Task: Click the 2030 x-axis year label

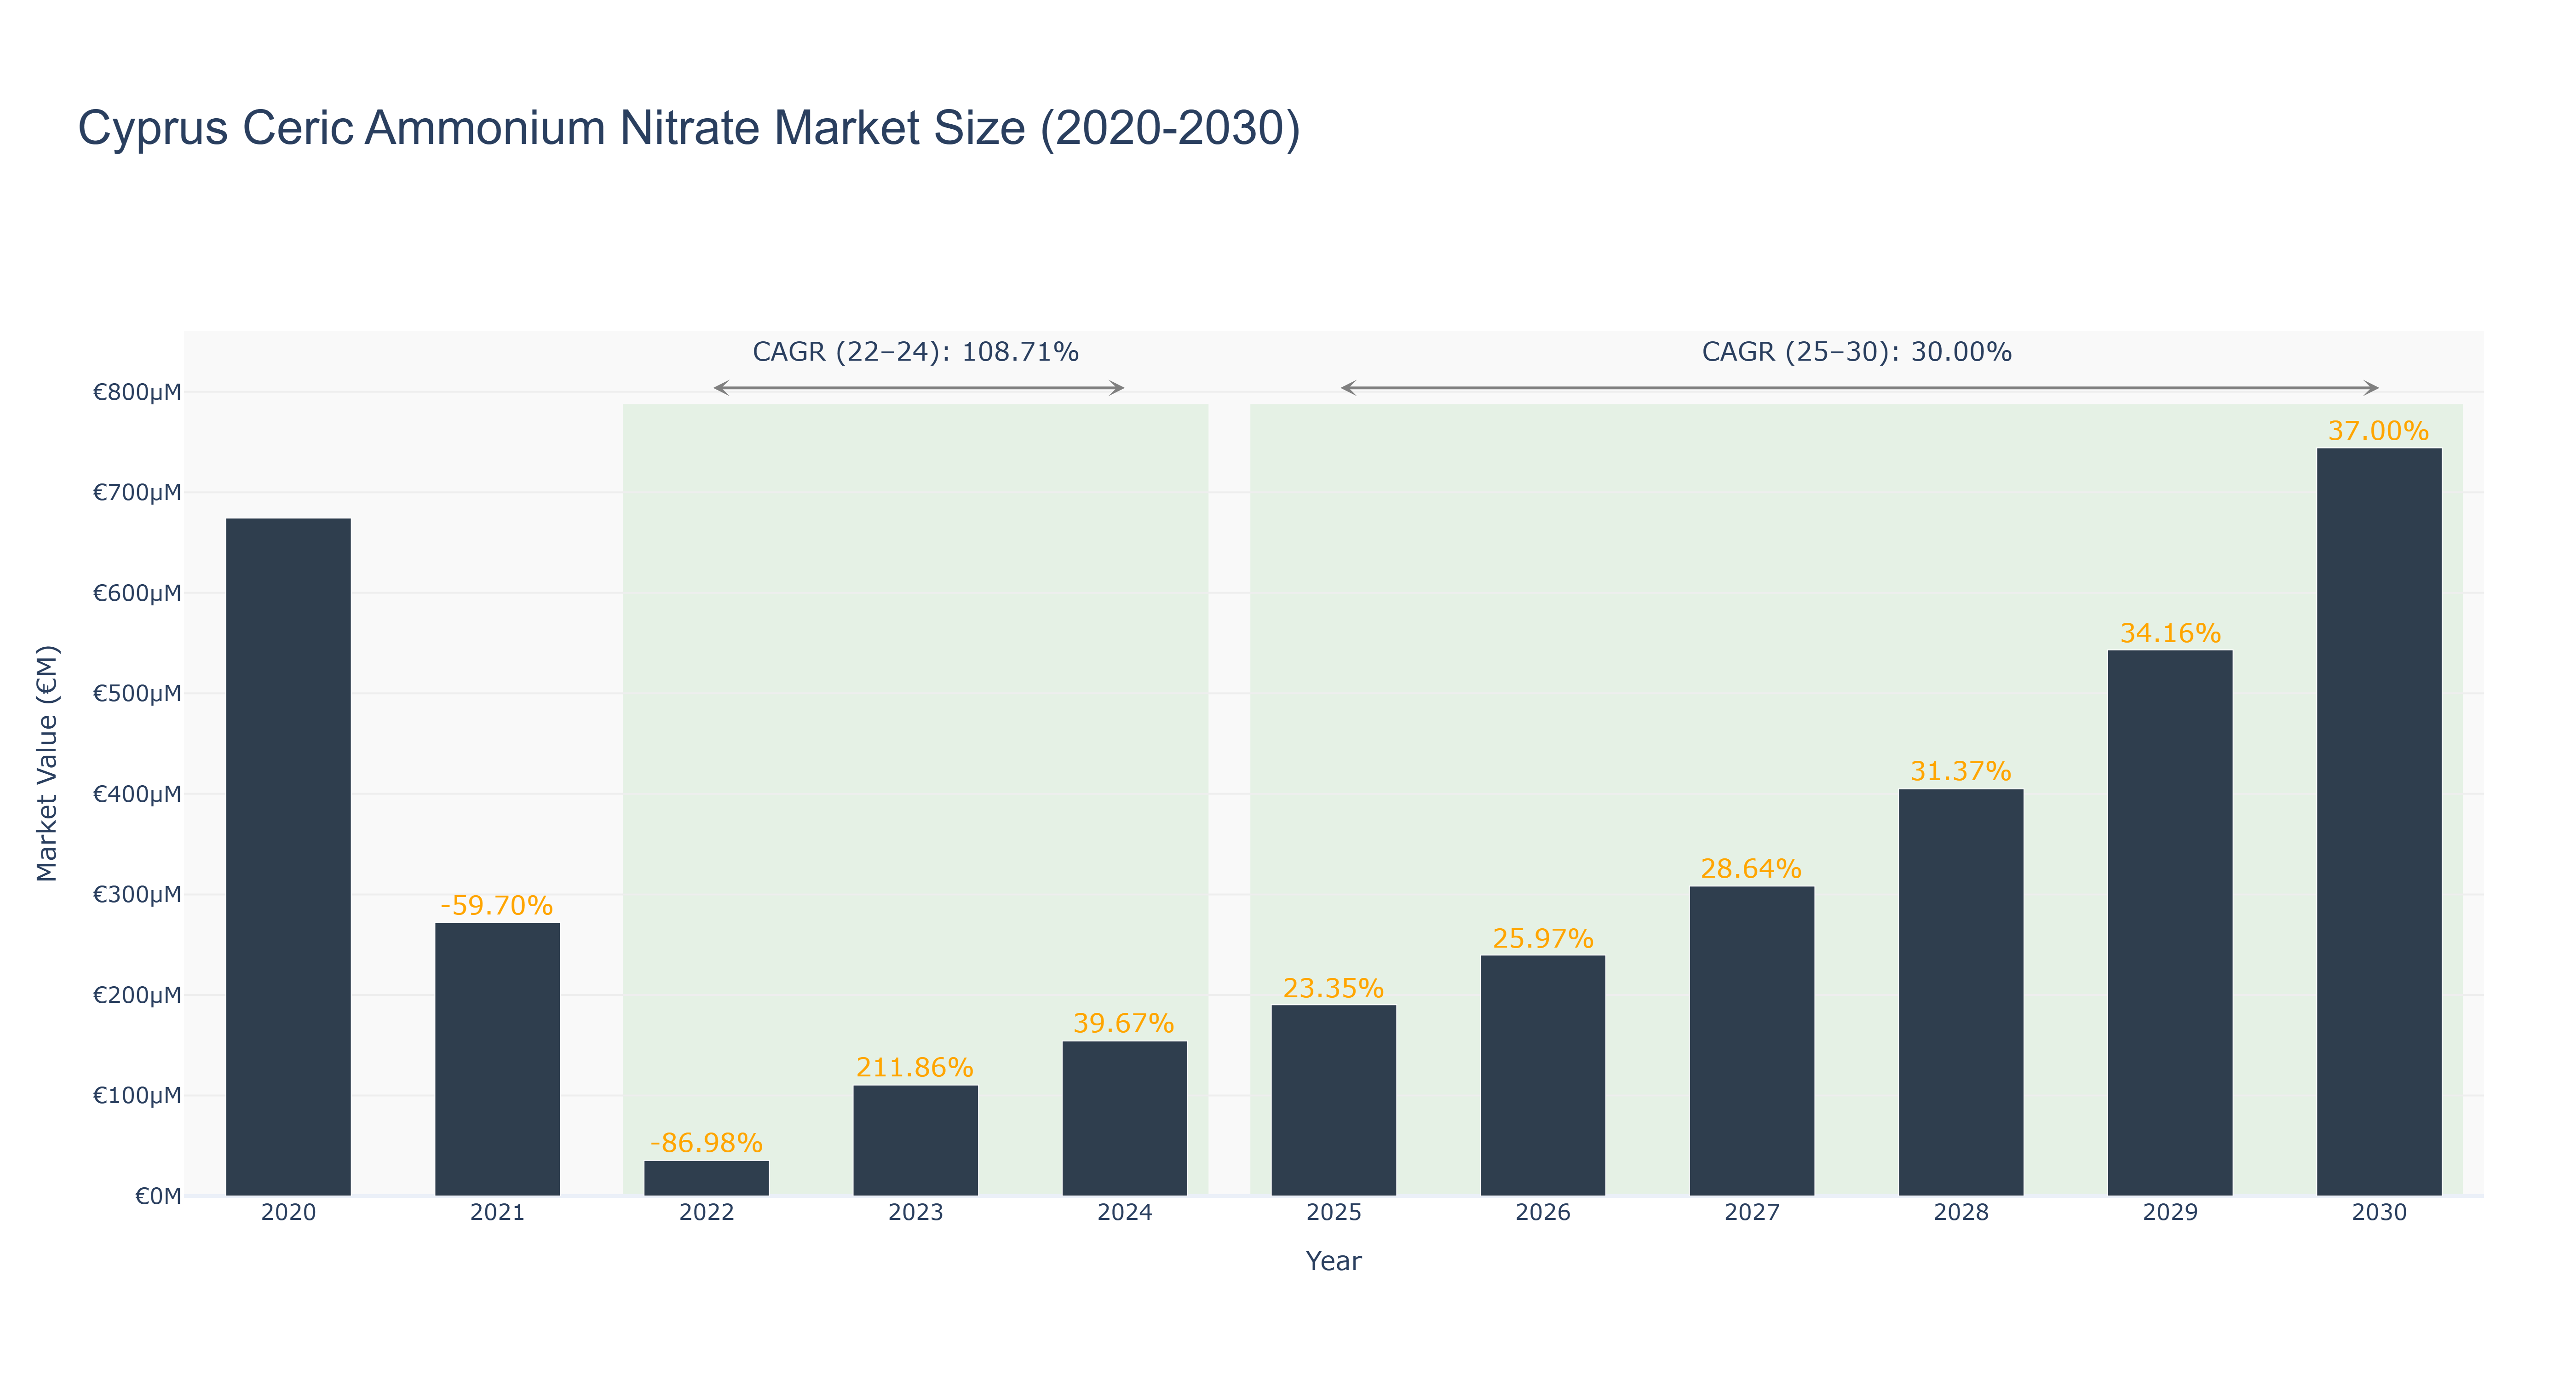Action: pos(2379,1213)
